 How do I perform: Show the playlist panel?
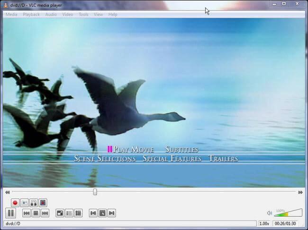[x=69, y=213]
